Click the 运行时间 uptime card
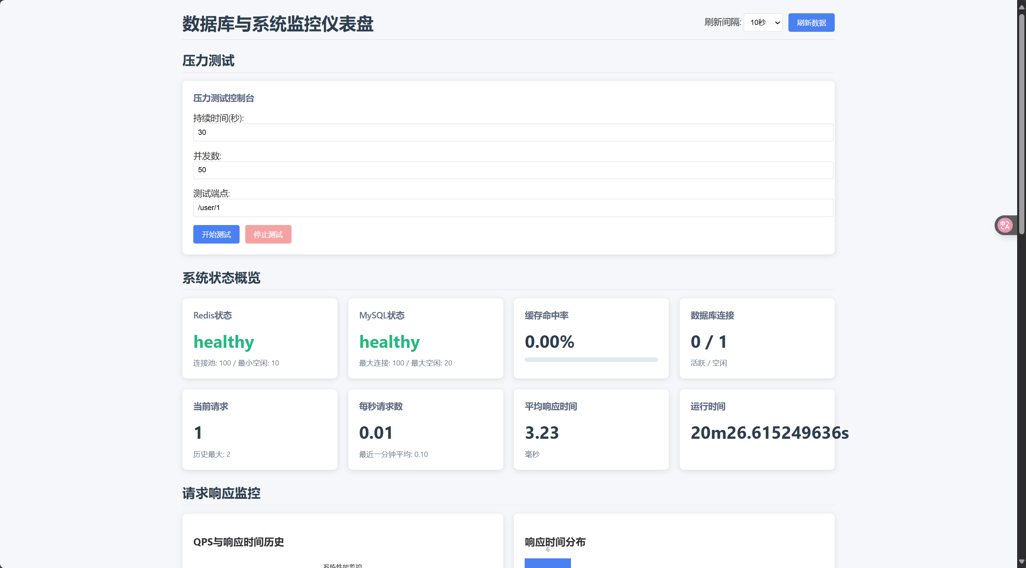 [x=757, y=429]
